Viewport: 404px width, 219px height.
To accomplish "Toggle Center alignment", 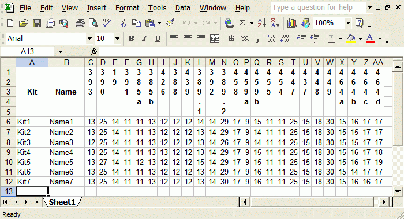I will pyautogui.click(x=188, y=39).
